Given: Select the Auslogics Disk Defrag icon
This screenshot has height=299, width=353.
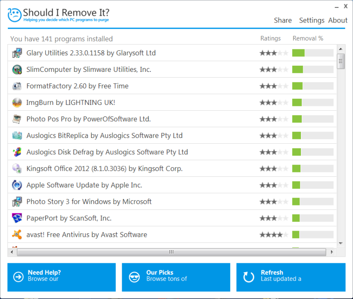Looking at the screenshot, I should point(17,152).
